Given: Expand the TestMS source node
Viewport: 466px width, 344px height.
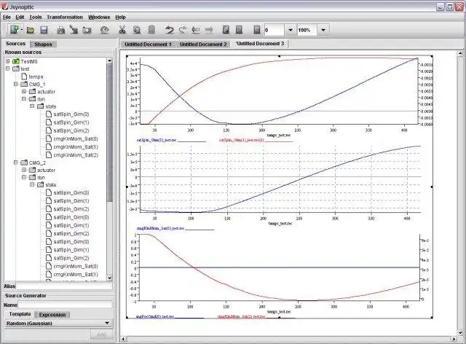Looking at the screenshot, I should point(8,61).
